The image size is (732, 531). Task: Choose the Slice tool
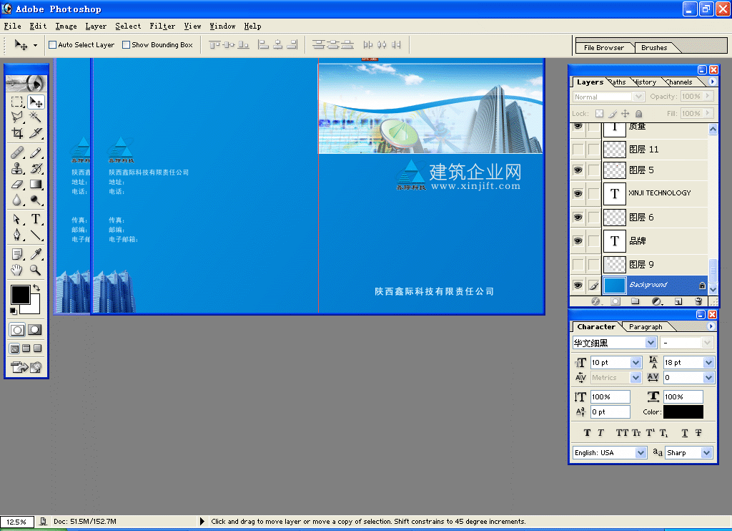[x=36, y=133]
